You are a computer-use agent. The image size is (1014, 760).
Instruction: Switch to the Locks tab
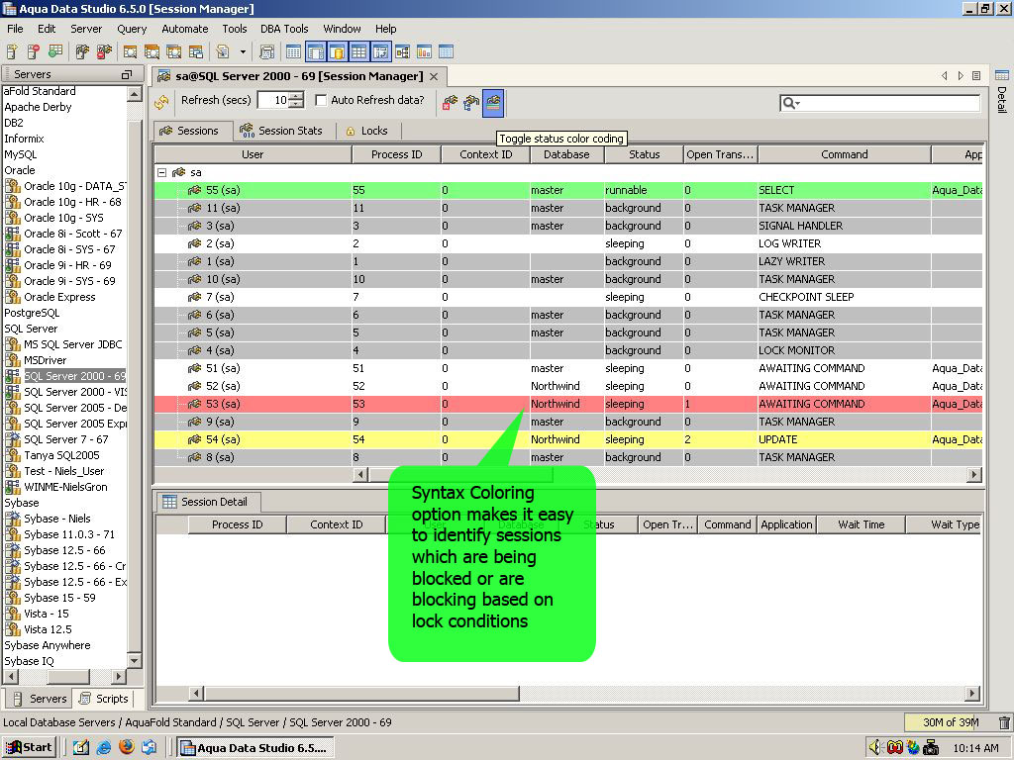tap(366, 131)
